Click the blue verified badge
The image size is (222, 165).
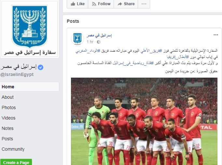coord(41,67)
